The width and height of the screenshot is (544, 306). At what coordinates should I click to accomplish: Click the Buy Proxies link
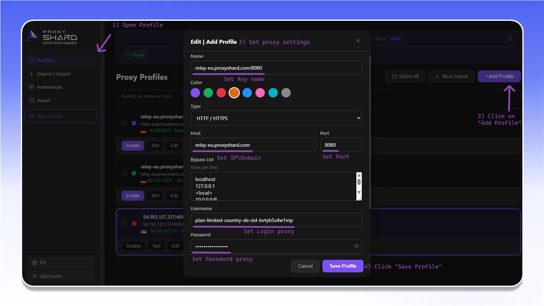click(x=61, y=116)
